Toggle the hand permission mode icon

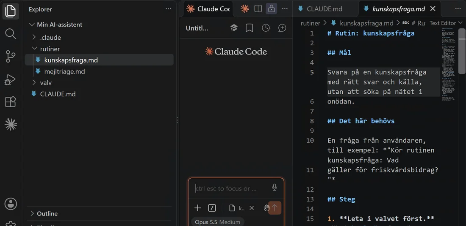click(266, 208)
